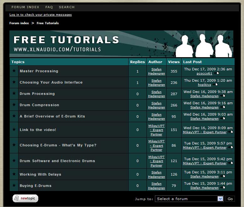Image resolution: width=244 pixels, height=207 pixels.
Task: Click star icon beside A Brief Overview of E-Drum Kits
Action: 14,116
